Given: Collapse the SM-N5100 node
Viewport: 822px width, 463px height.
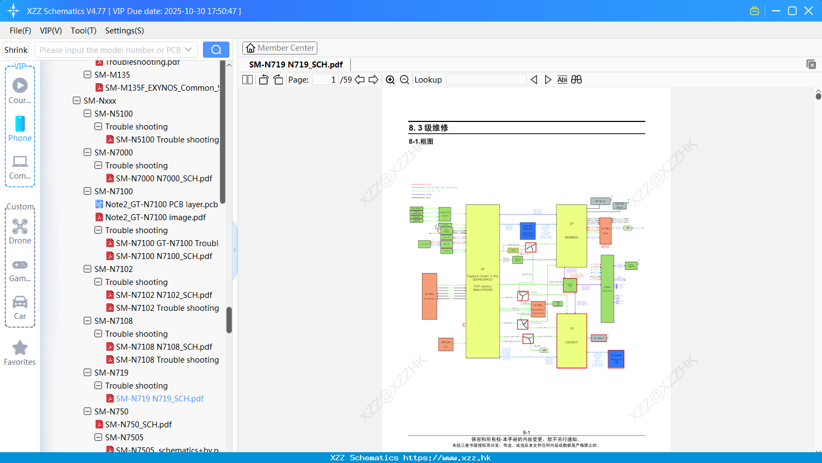Looking at the screenshot, I should (87, 113).
